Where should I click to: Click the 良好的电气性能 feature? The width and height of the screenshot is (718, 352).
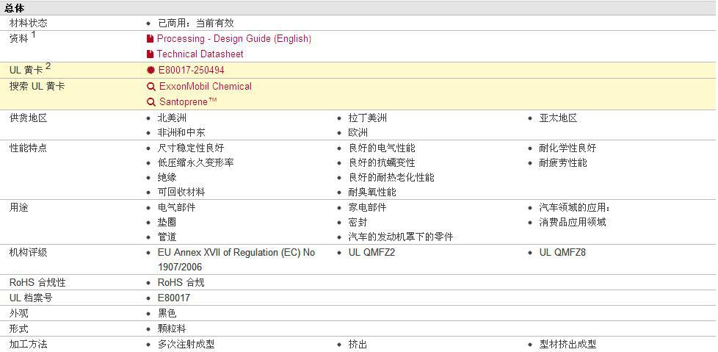click(x=382, y=148)
